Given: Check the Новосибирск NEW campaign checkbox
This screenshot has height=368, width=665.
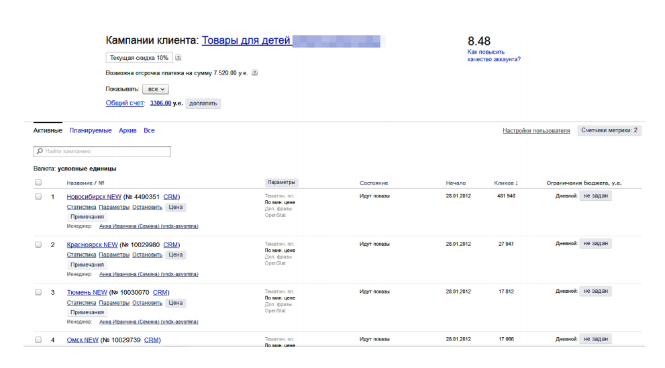Looking at the screenshot, I should click(39, 197).
